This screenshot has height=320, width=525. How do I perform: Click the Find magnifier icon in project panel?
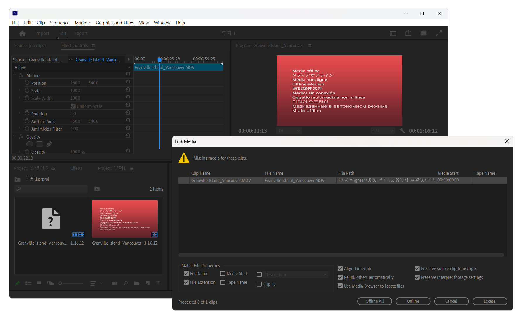point(126,283)
